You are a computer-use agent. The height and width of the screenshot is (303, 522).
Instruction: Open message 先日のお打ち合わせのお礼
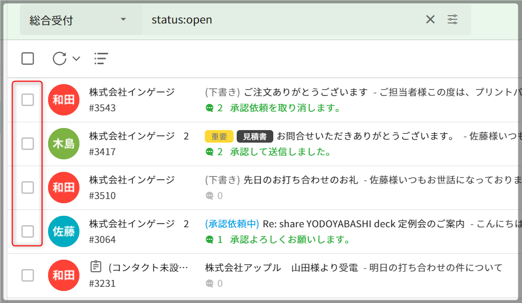(300, 180)
